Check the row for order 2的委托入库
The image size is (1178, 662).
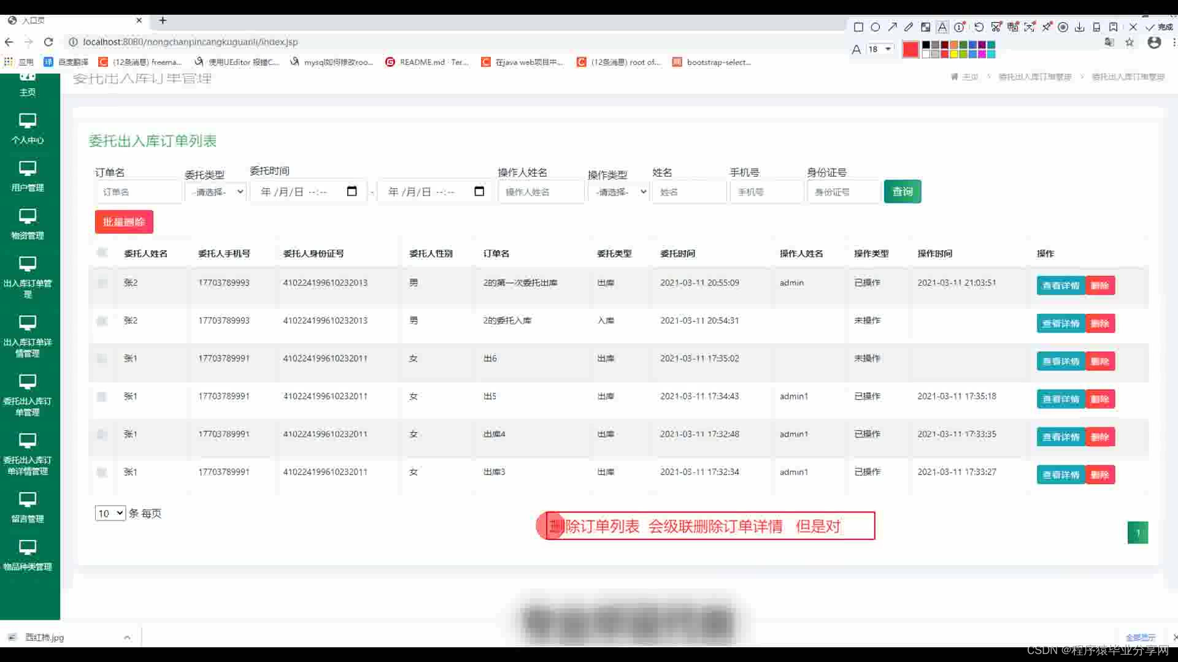click(102, 321)
